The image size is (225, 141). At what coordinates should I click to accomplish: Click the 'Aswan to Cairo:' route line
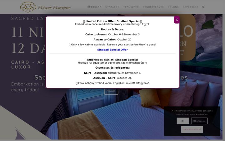click(112, 39)
